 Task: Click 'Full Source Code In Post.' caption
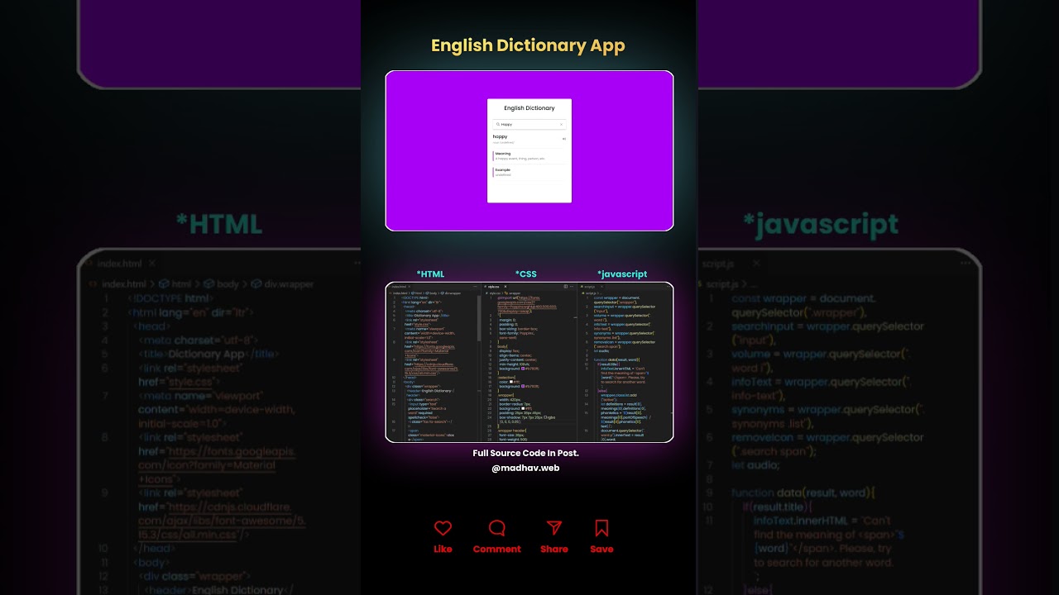pos(525,453)
